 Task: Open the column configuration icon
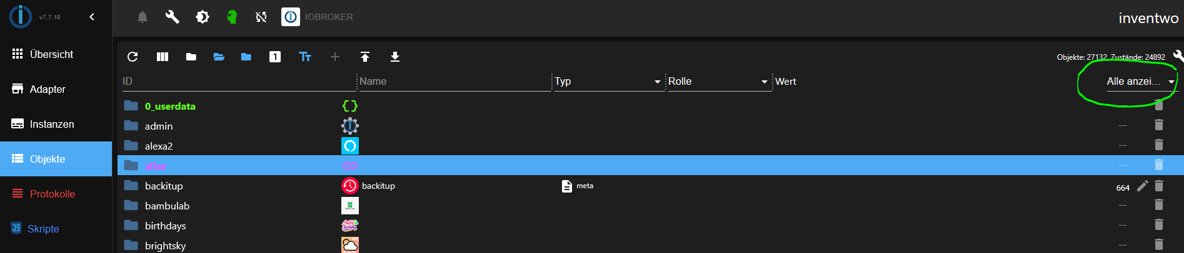(x=163, y=57)
